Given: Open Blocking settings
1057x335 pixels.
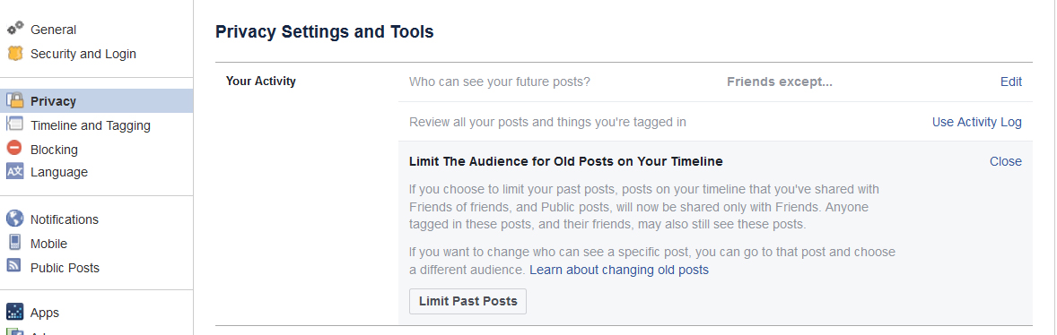Looking at the screenshot, I should (54, 150).
